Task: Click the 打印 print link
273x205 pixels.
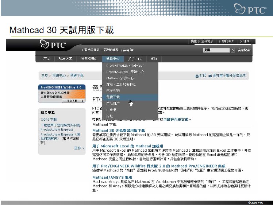Action: [203, 76]
